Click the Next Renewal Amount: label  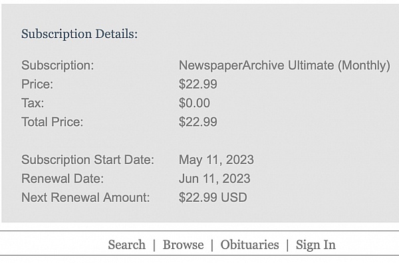coord(86,198)
